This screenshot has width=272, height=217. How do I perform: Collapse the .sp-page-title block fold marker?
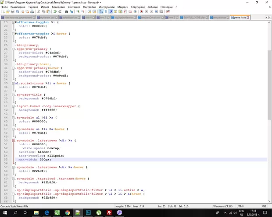point(14,94)
